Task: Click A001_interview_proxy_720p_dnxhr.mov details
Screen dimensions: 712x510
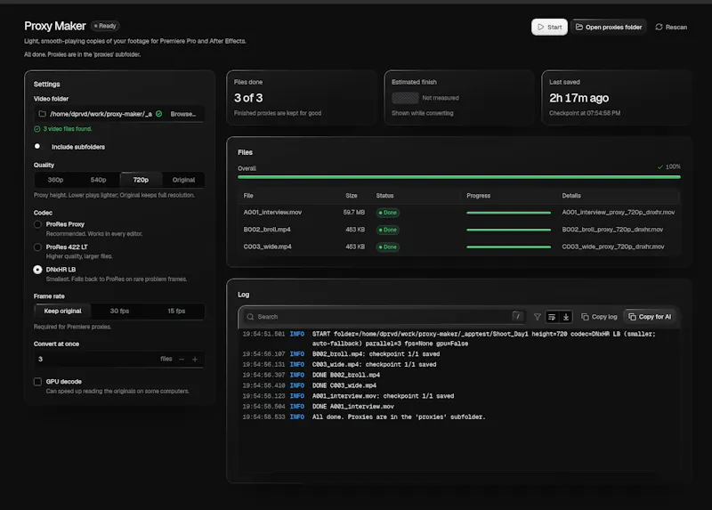Action: point(618,212)
